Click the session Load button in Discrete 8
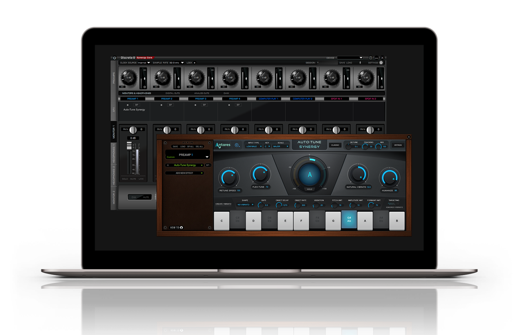The height and width of the screenshot is (335, 520). (x=349, y=63)
